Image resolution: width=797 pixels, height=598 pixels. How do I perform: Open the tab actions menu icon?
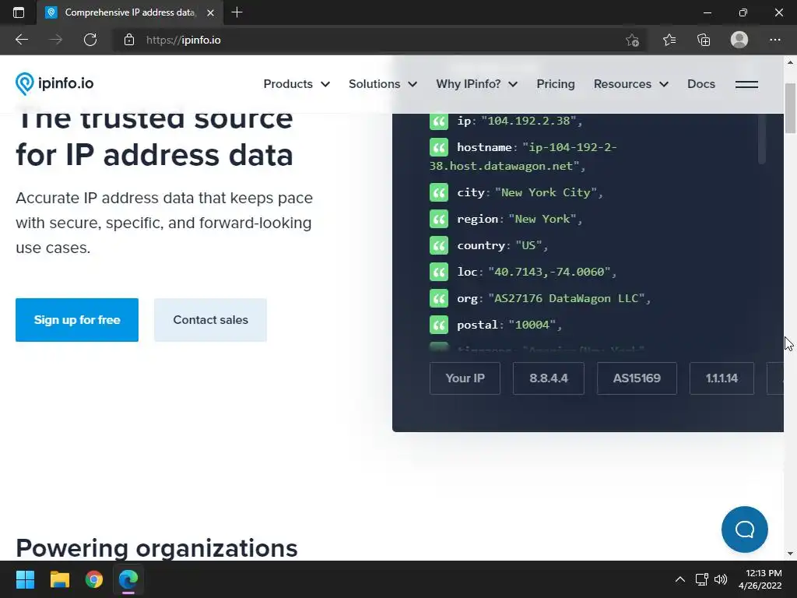point(19,12)
